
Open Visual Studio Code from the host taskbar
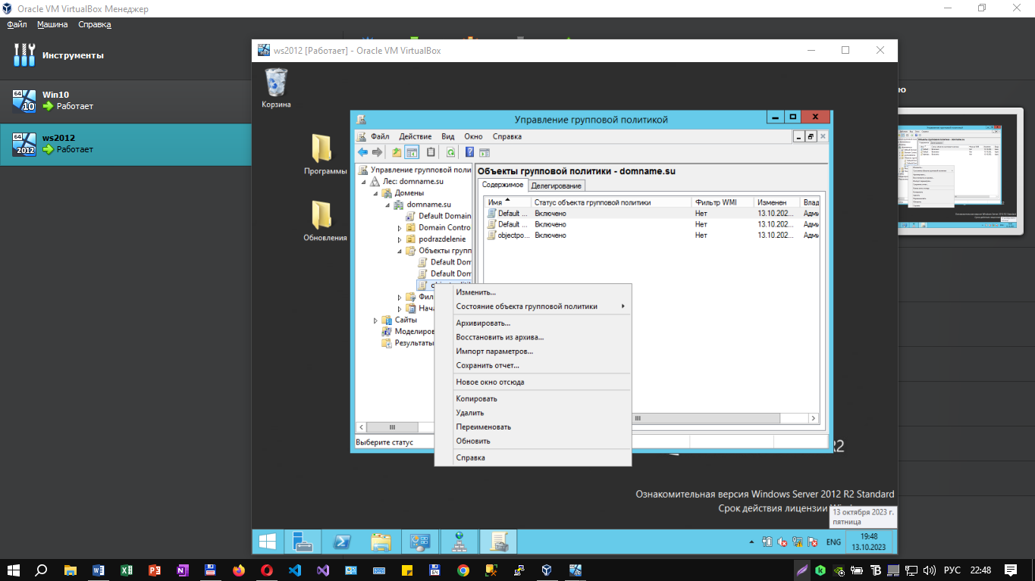(295, 570)
